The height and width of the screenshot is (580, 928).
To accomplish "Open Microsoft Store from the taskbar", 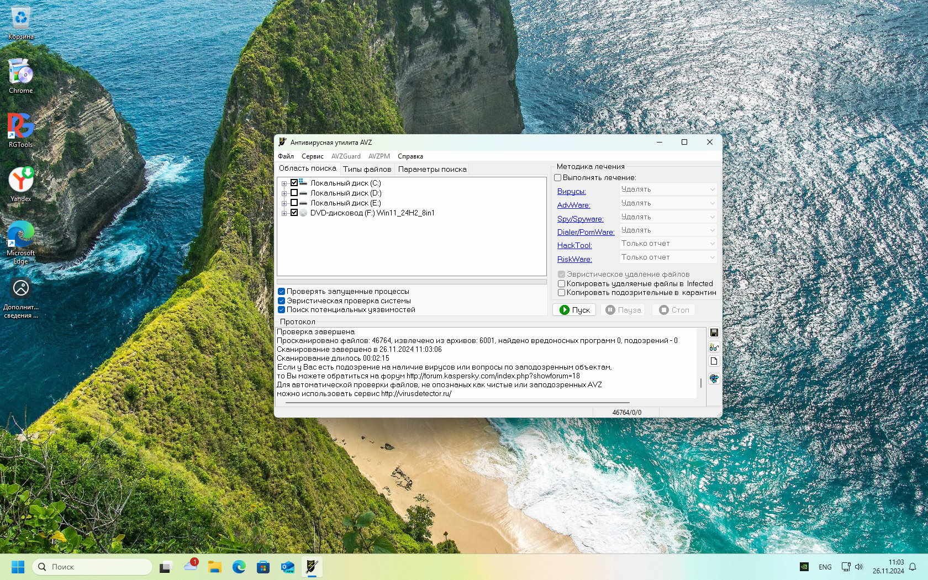I will [x=263, y=567].
